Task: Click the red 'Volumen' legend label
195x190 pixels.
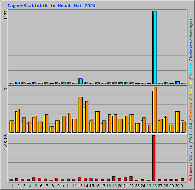Action: pyautogui.click(x=191, y=173)
